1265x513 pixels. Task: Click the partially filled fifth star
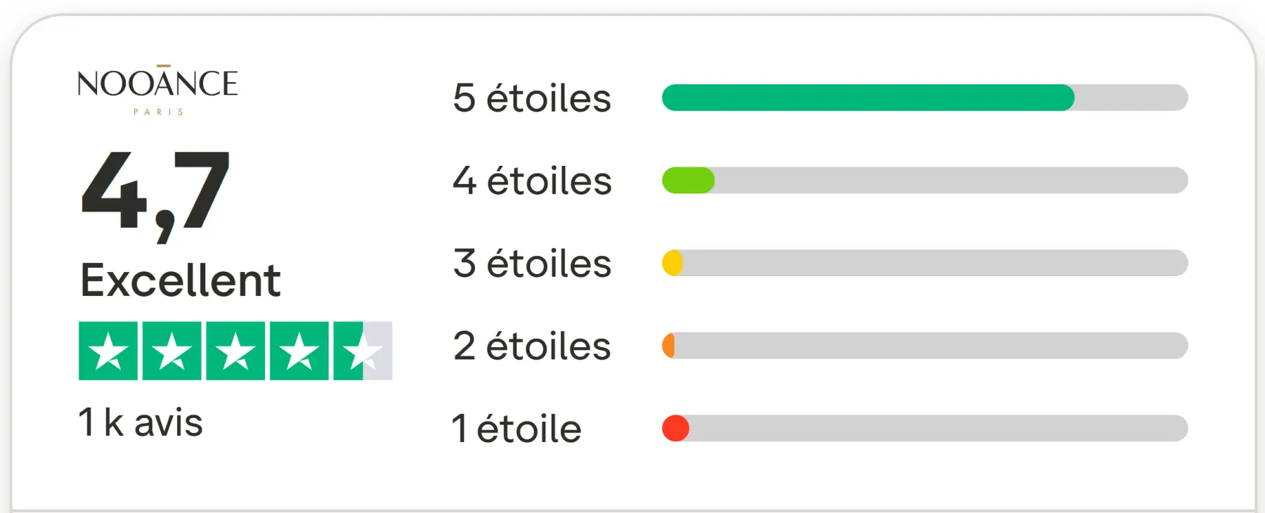tap(363, 351)
